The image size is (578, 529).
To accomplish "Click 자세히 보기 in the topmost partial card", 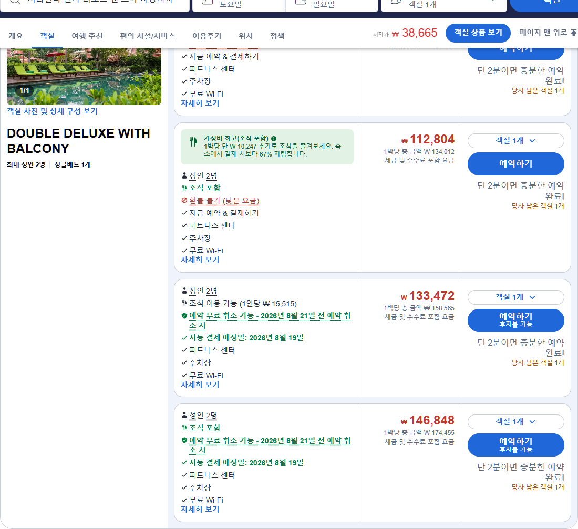I will click(200, 103).
